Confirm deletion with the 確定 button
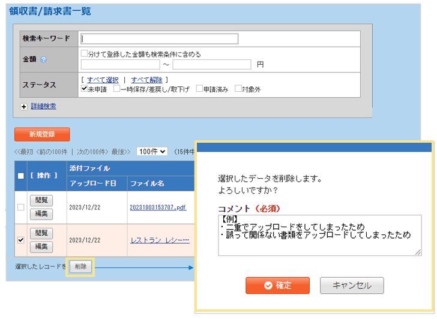The width and height of the screenshot is (437, 319). pyautogui.click(x=277, y=285)
